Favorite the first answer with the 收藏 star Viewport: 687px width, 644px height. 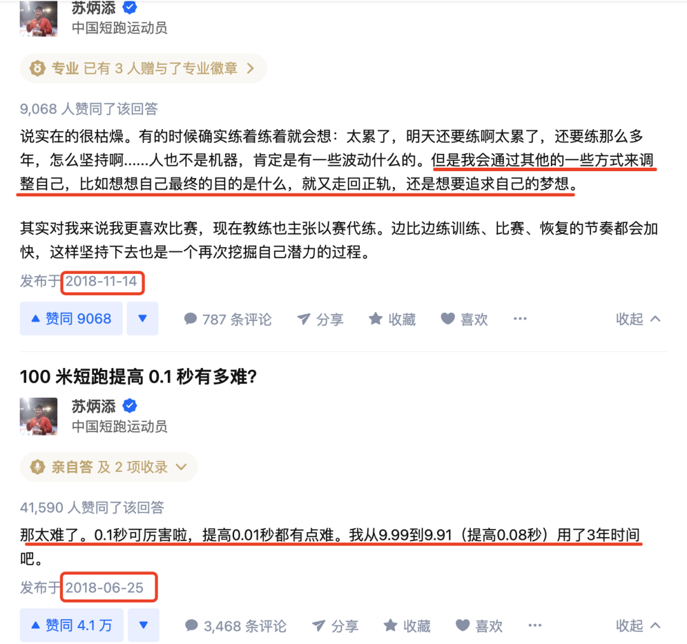point(392,319)
